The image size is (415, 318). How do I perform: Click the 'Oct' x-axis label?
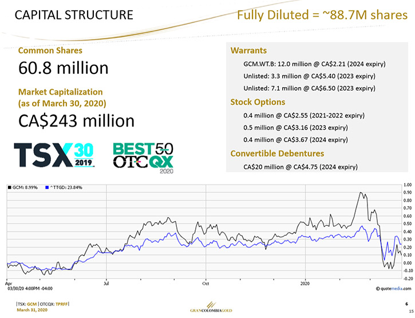point(205,284)
